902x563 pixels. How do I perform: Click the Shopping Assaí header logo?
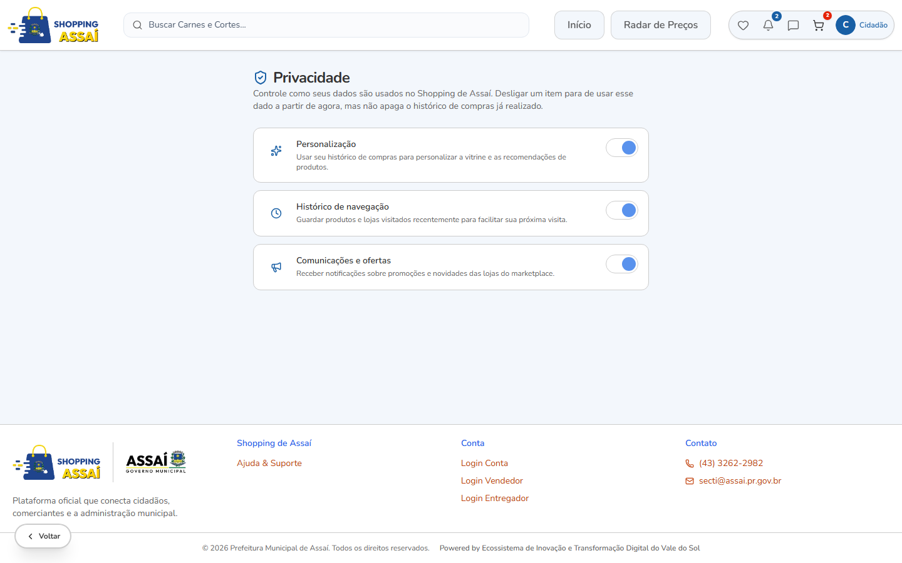coord(53,25)
